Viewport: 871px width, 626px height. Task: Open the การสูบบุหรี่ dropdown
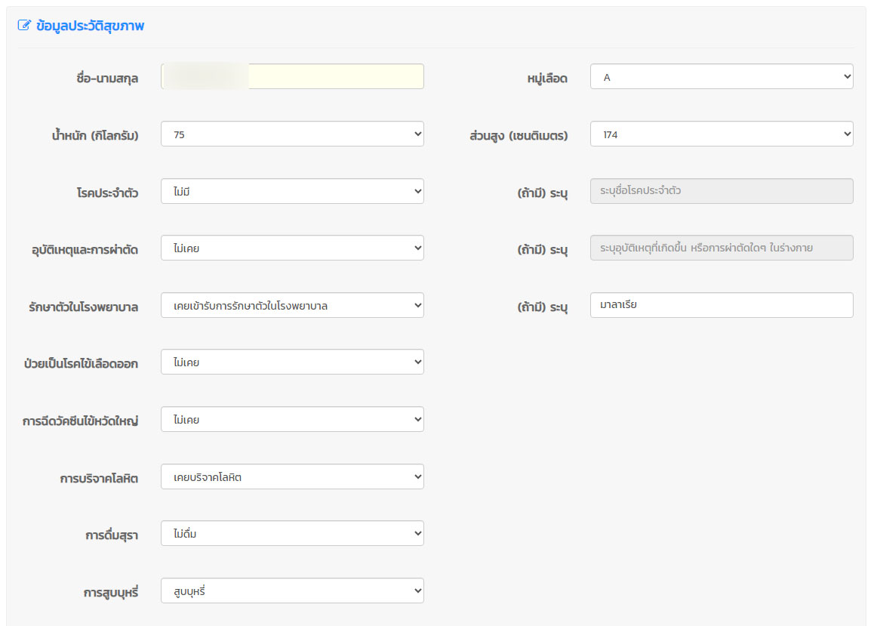pyautogui.click(x=292, y=591)
